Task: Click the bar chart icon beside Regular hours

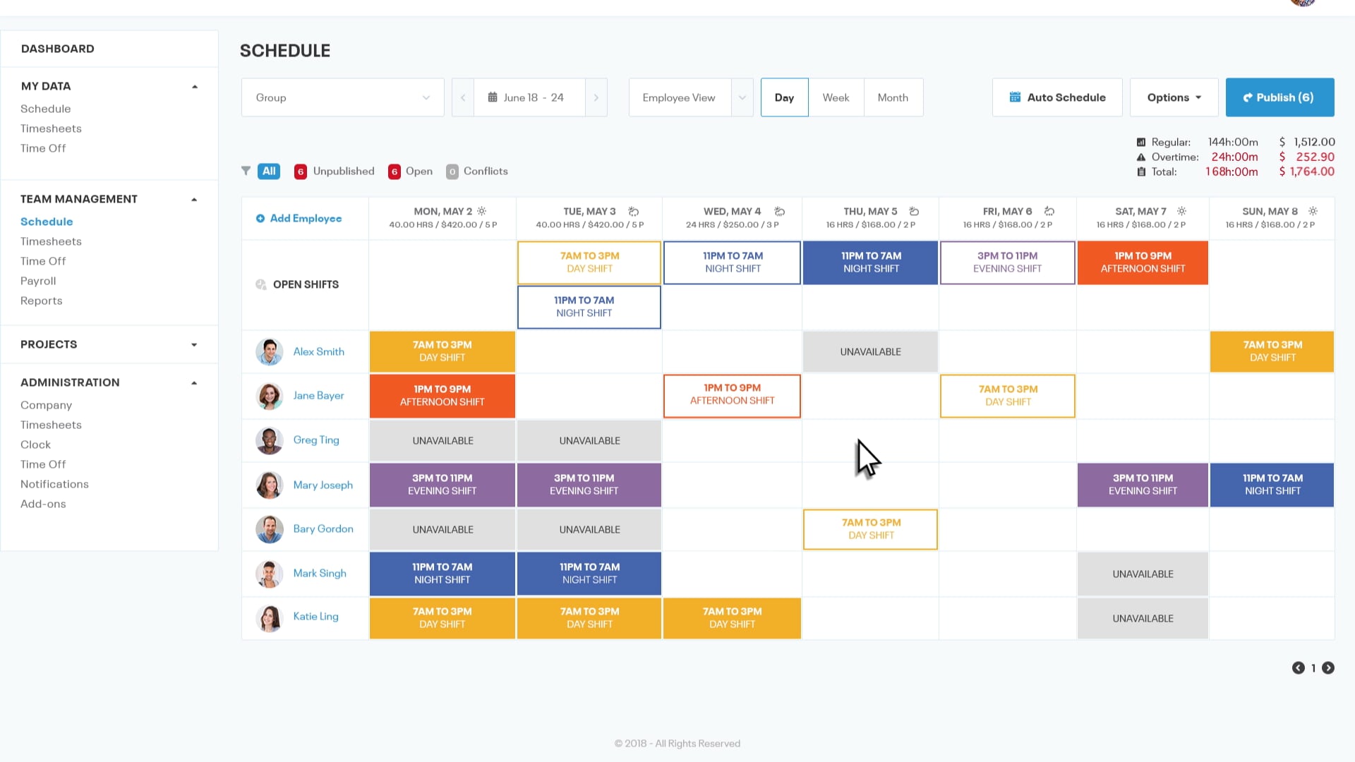Action: coord(1141,141)
